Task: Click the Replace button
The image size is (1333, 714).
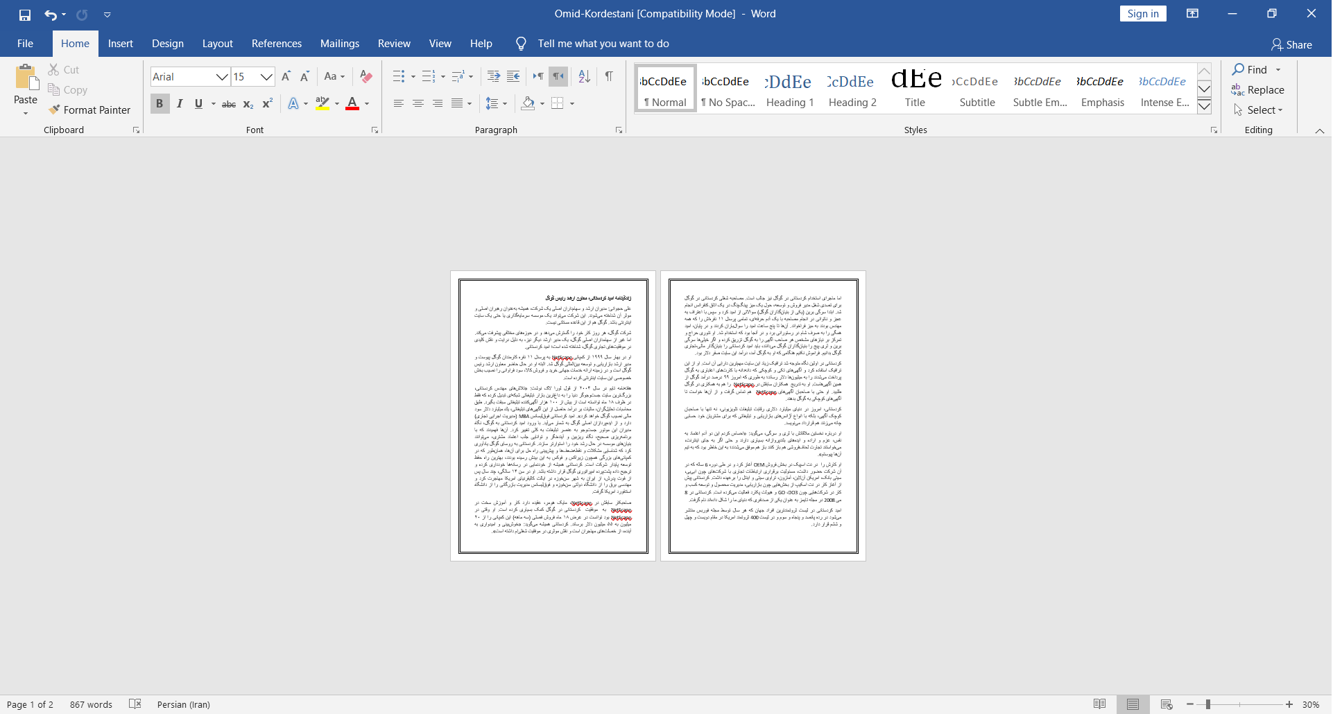Action: 1258,89
